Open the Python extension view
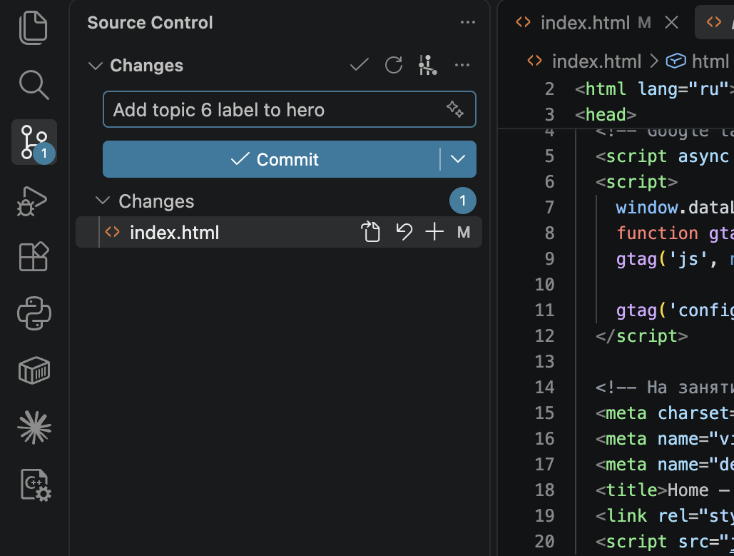This screenshot has width=734, height=556. pos(34,313)
